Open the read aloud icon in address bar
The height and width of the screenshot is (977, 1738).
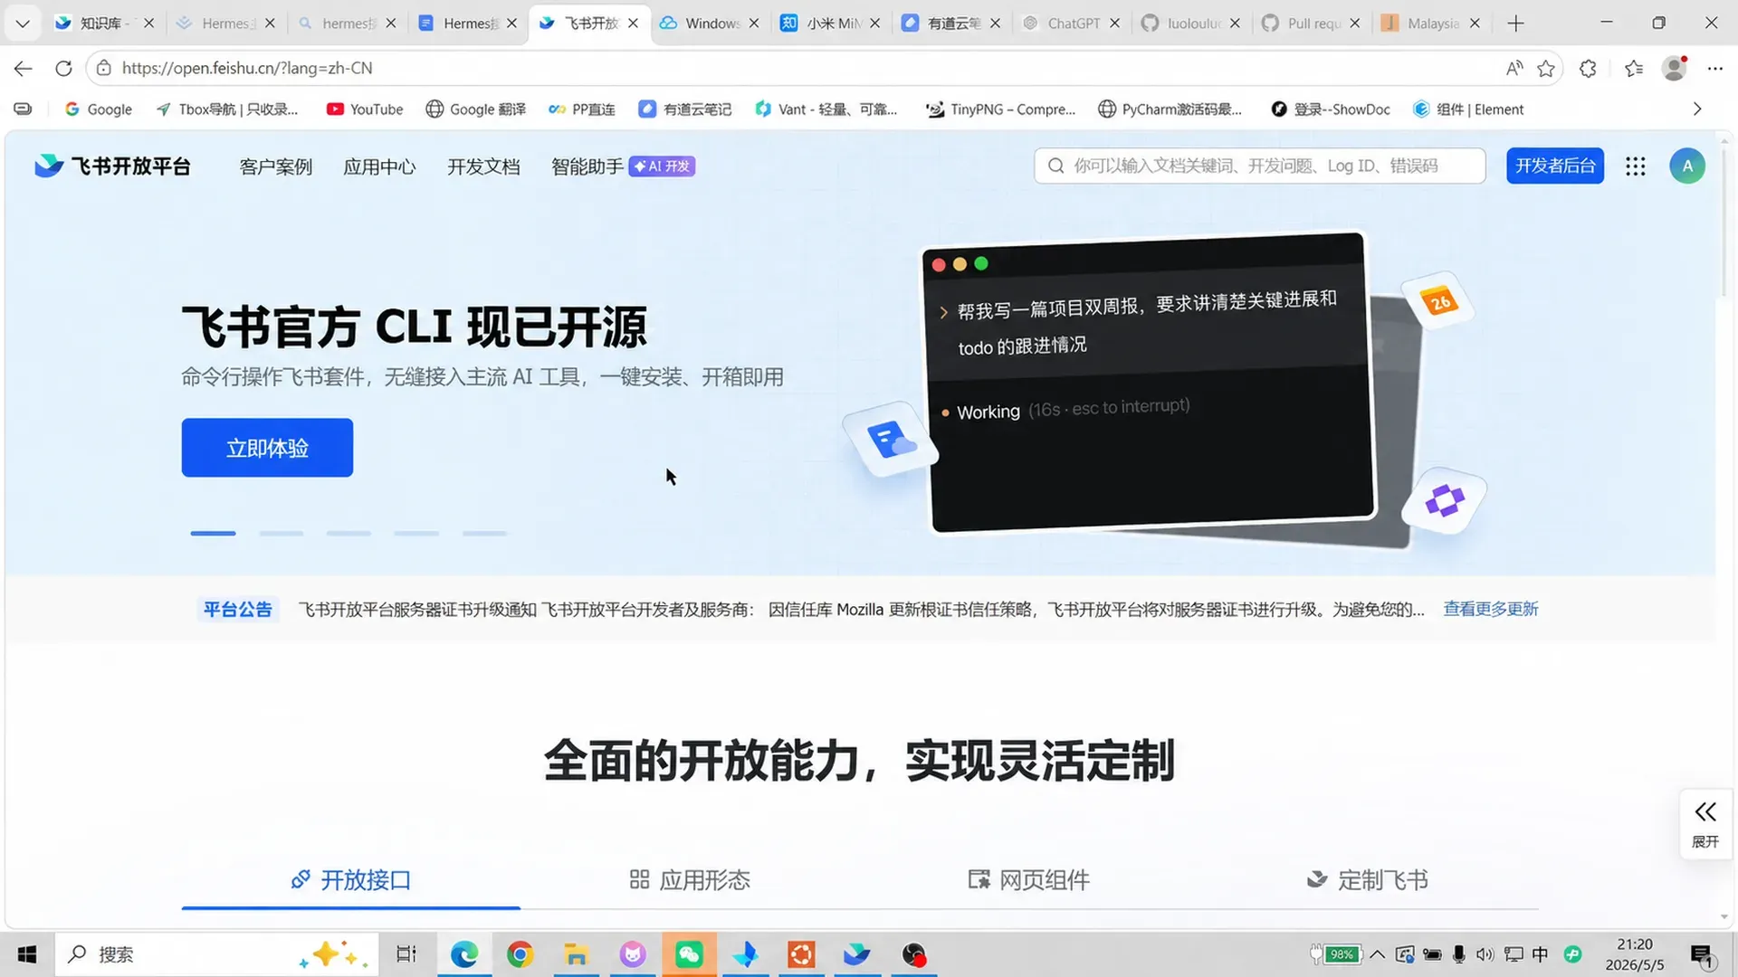click(1514, 68)
